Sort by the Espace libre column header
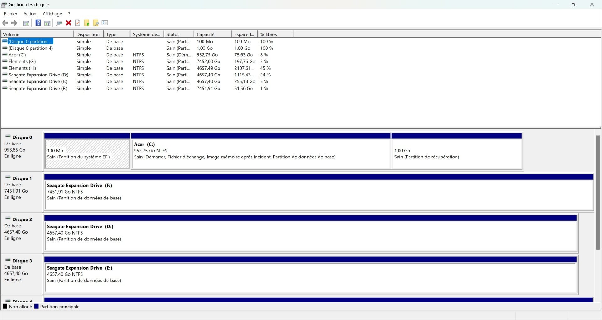The image size is (602, 320). click(245, 34)
